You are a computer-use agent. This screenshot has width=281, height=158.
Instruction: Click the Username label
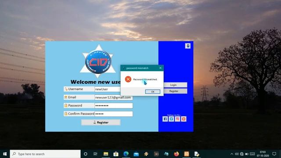(x=79, y=89)
